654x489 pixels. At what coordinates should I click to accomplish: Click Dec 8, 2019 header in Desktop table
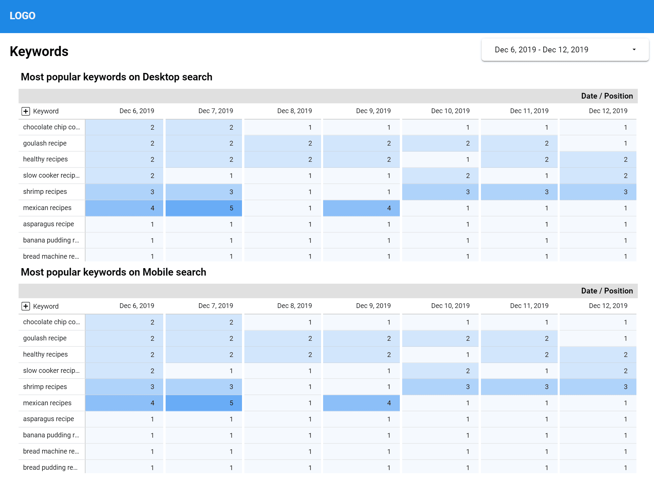coord(294,111)
